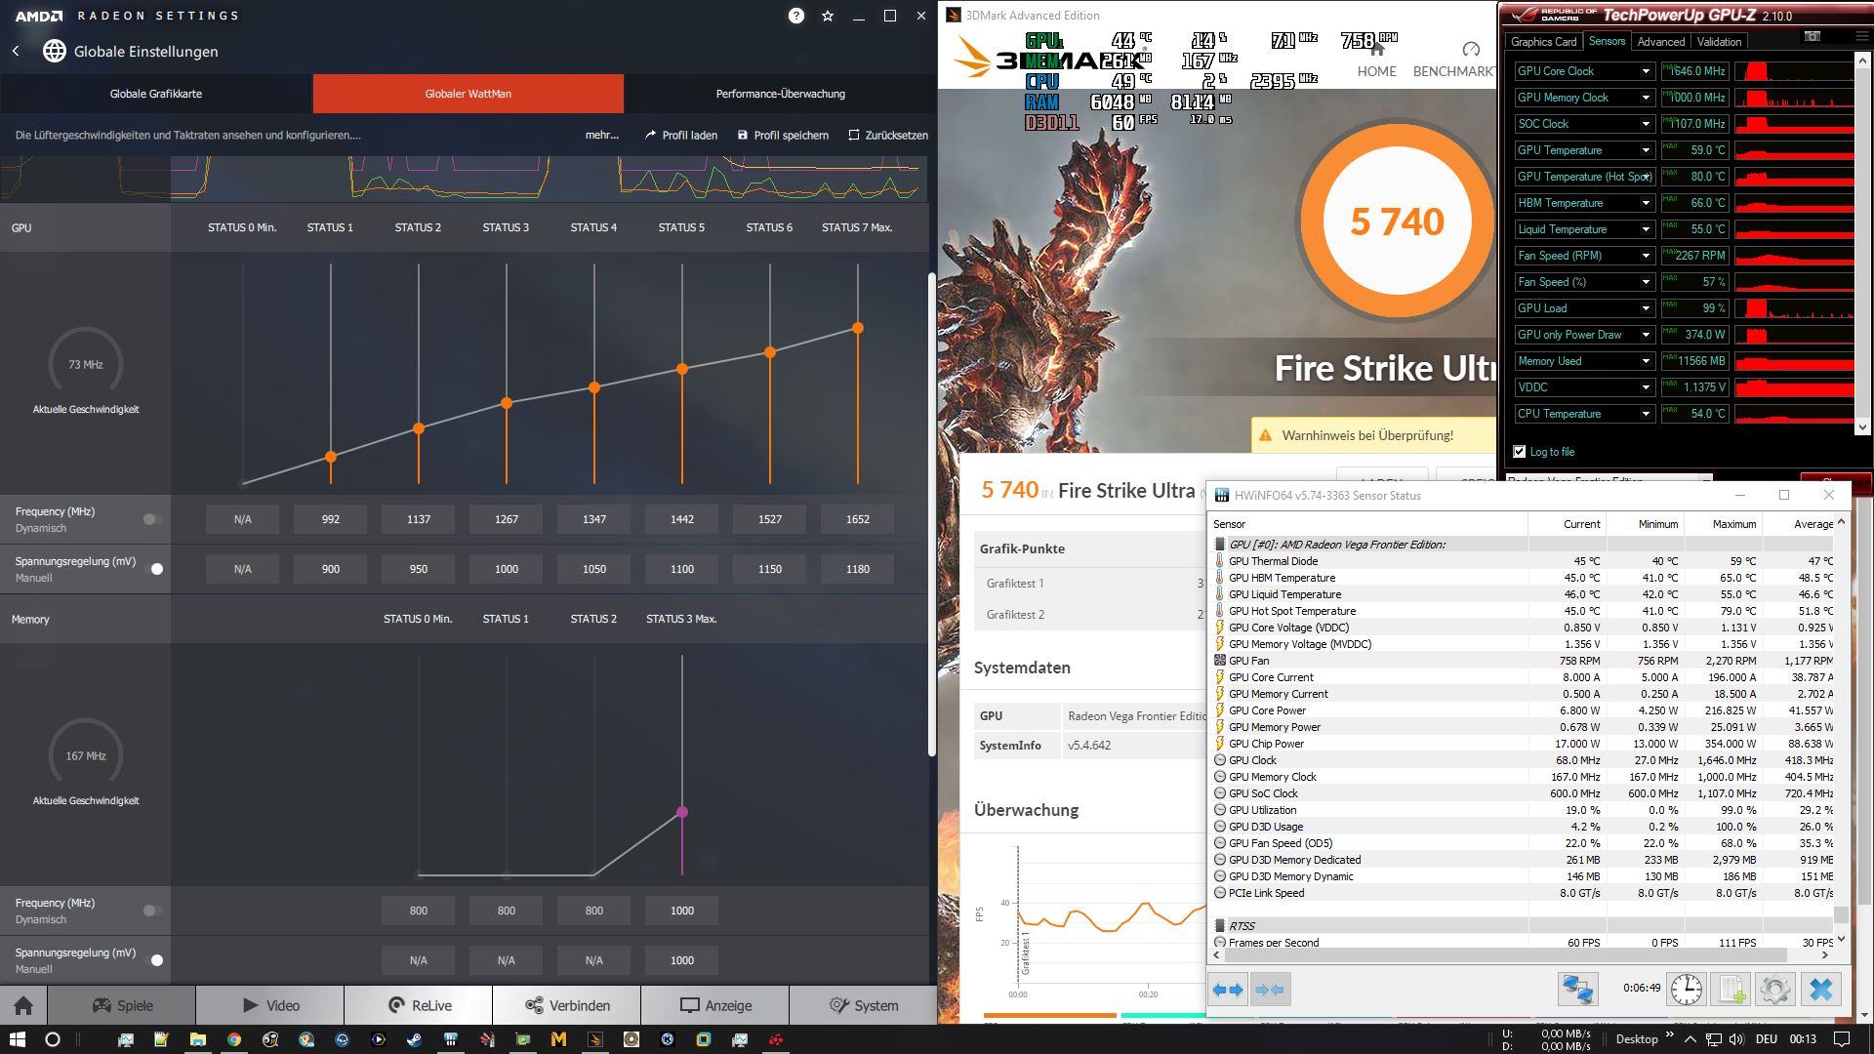Reset HWiNFO clock timer icon

coord(1686,990)
